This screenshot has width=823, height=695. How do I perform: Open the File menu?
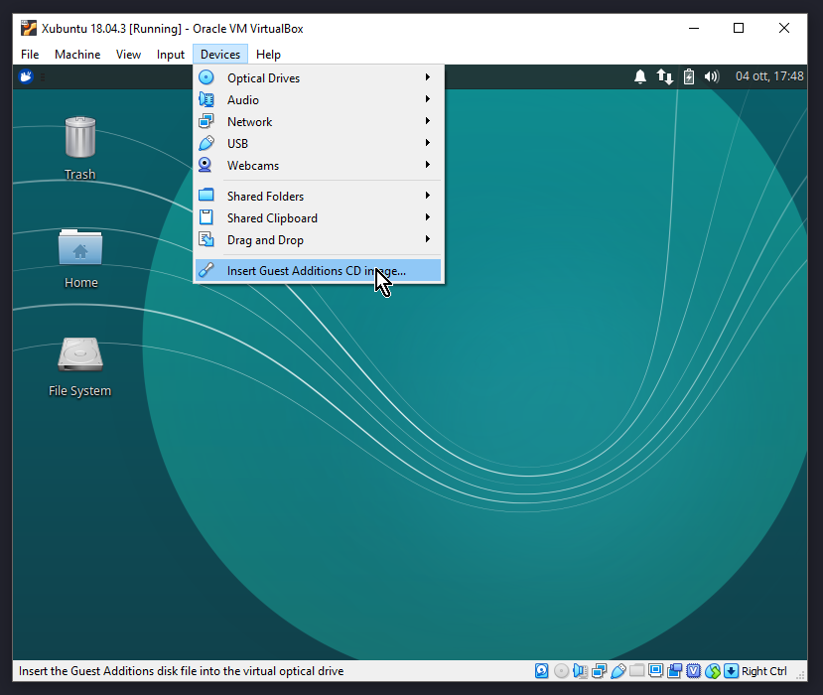click(30, 55)
